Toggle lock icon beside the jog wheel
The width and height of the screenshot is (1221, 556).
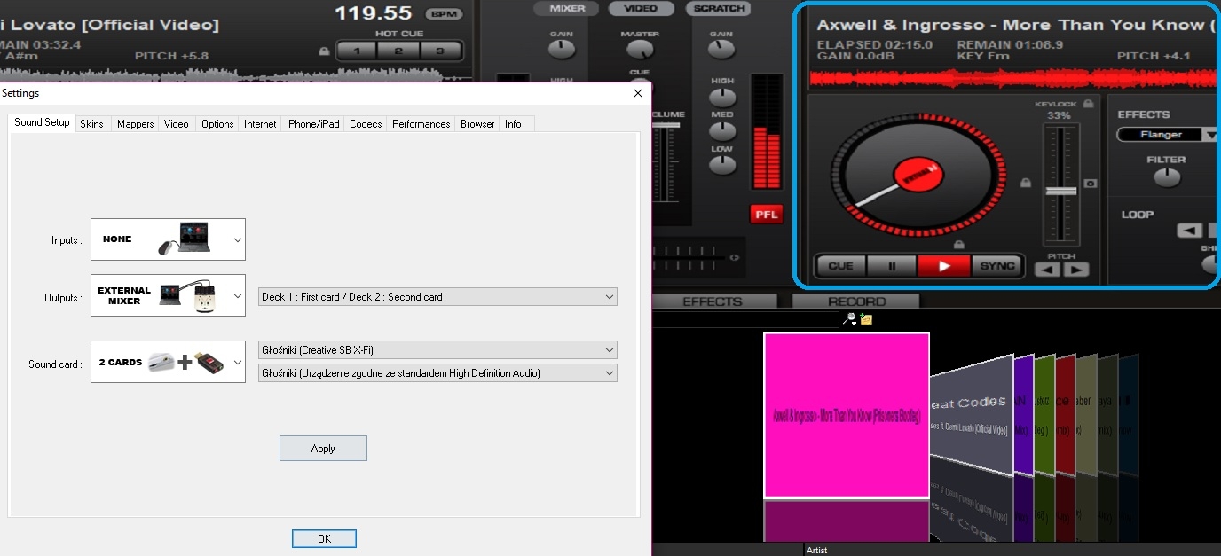[x=1026, y=184]
